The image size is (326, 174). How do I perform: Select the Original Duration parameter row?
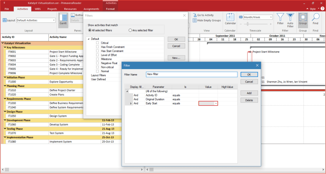(x=181, y=100)
